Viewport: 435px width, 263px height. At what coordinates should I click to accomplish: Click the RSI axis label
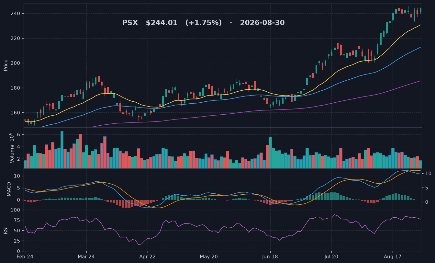[x=6, y=230]
